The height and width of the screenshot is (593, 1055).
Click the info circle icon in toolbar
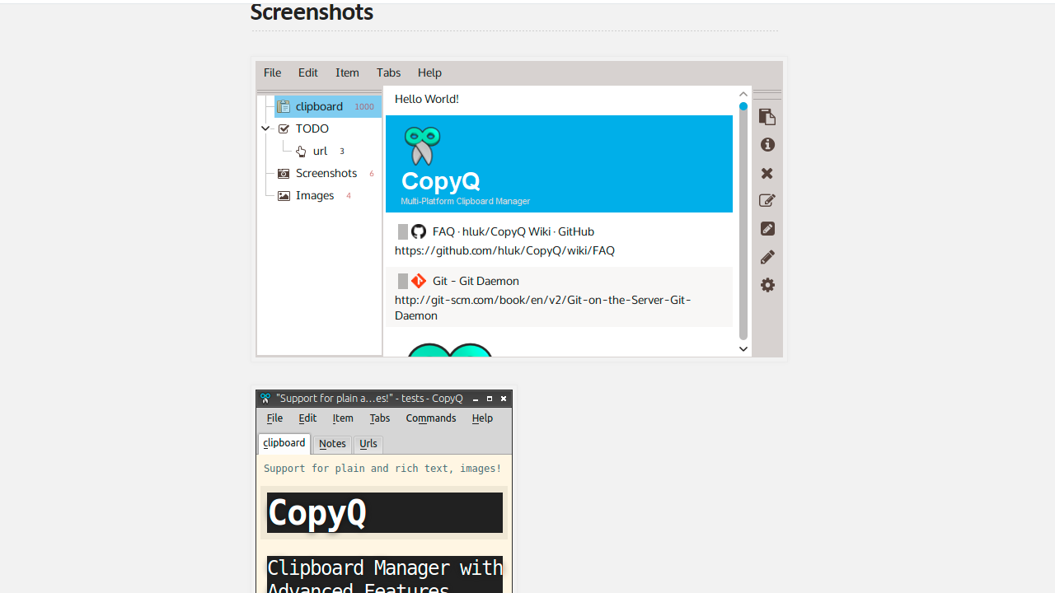pyautogui.click(x=767, y=145)
